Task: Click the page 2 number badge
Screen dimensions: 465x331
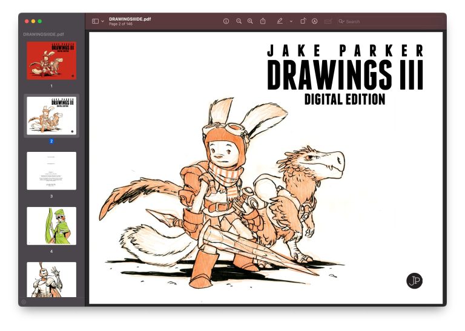Action: (x=51, y=141)
